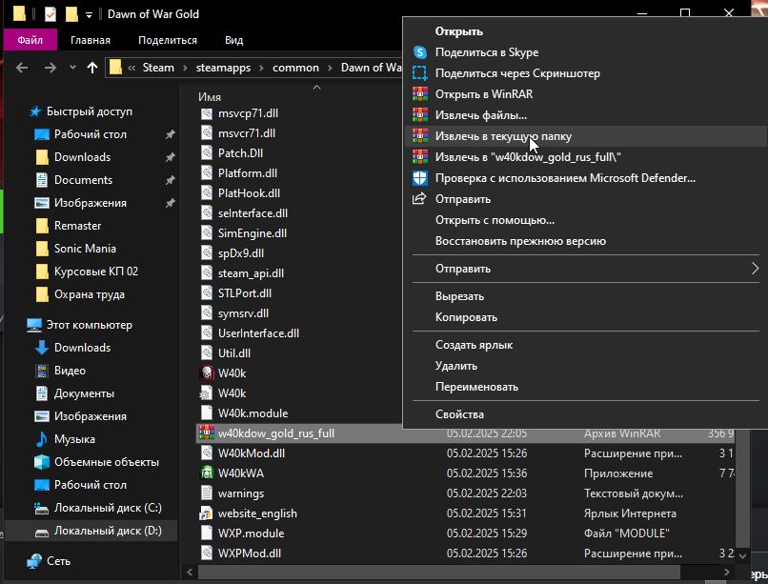Screen dimensions: 768x584
Task: Click the Музыка note icon in sidebar
Action: (42, 439)
